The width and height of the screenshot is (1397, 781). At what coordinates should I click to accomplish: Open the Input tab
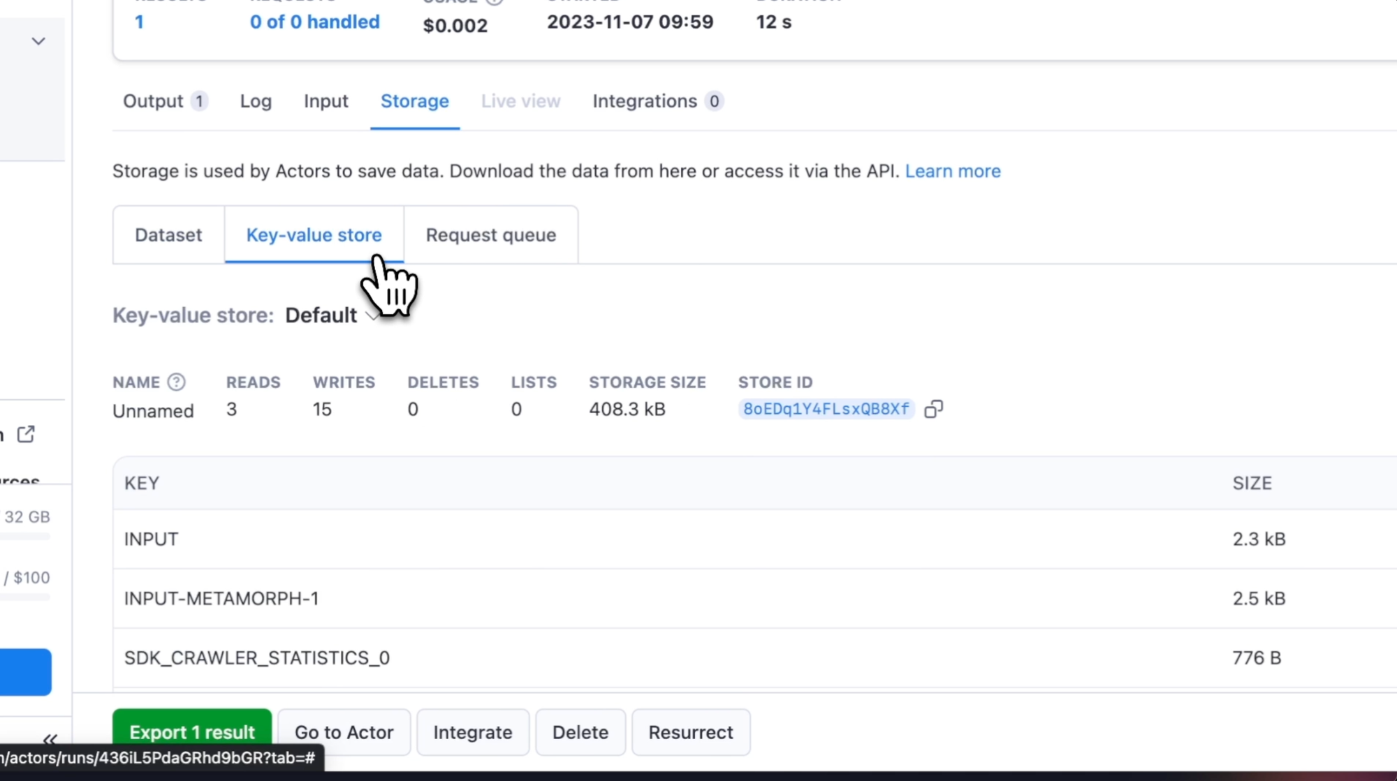click(326, 101)
